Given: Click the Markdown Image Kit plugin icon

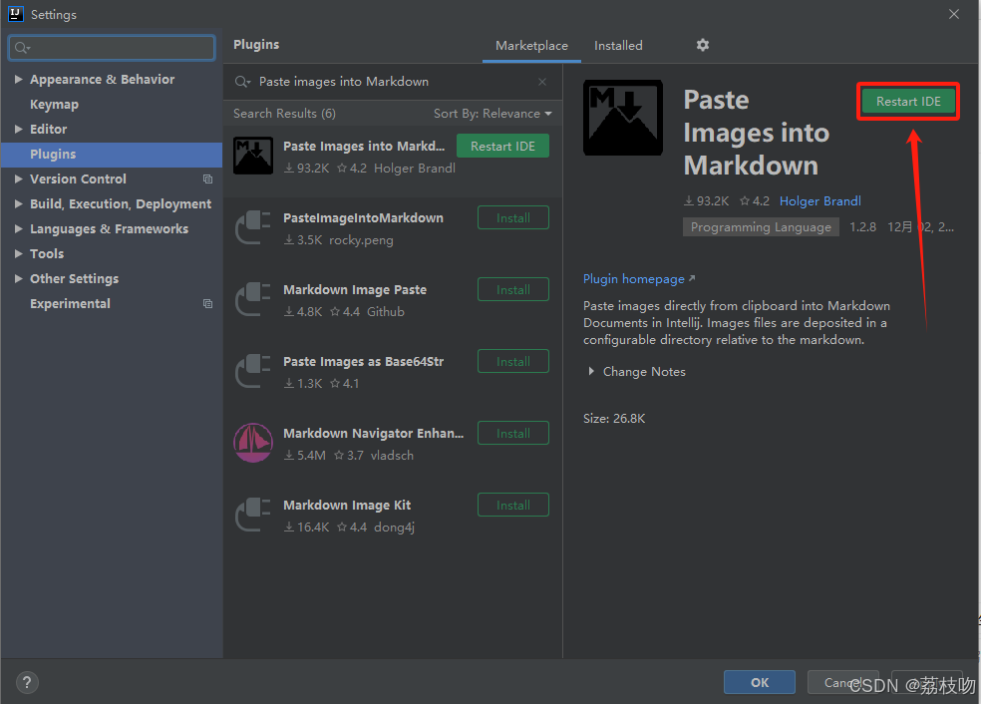Looking at the screenshot, I should [x=253, y=515].
